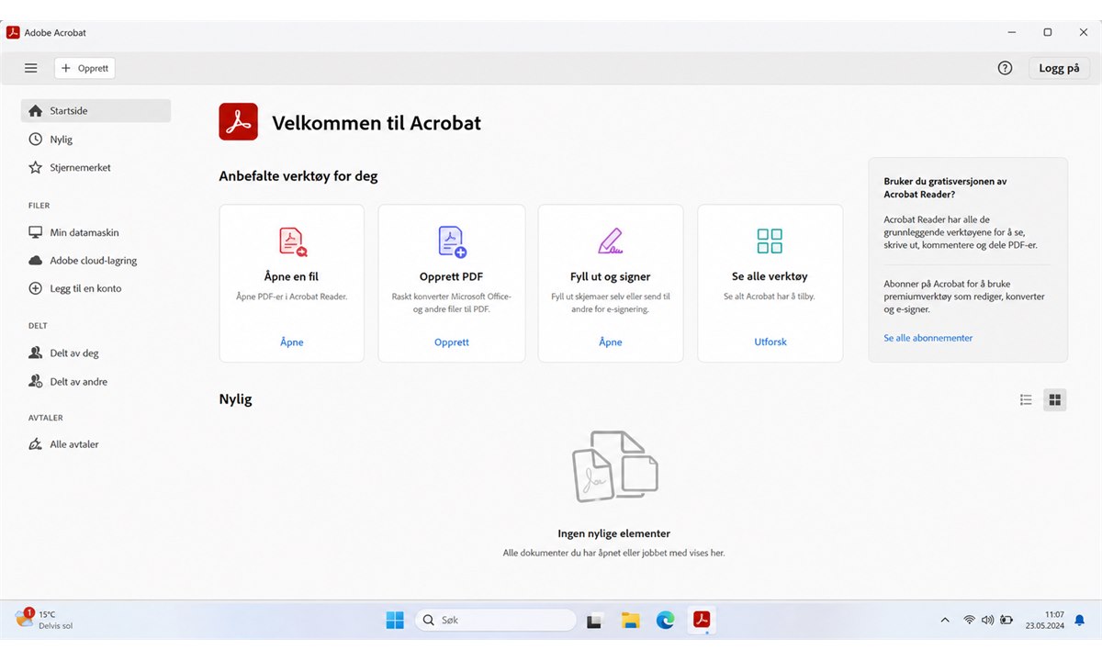This screenshot has width=1102, height=661.
Task: Click the taskbar Søk search box
Action: (496, 621)
